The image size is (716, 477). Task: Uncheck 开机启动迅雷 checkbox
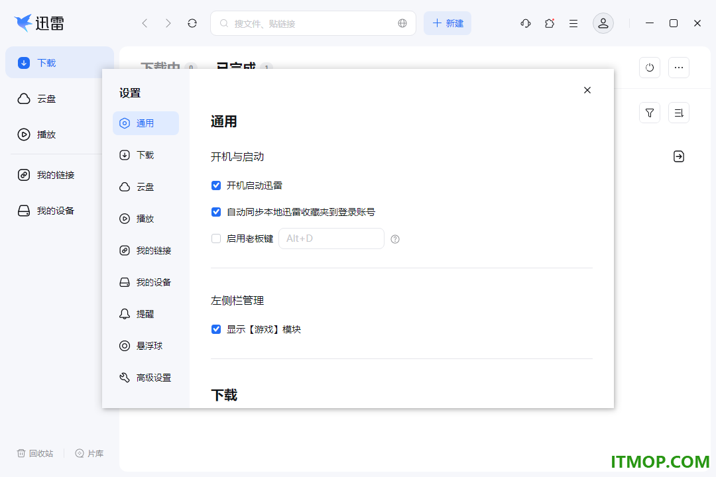[216, 185]
